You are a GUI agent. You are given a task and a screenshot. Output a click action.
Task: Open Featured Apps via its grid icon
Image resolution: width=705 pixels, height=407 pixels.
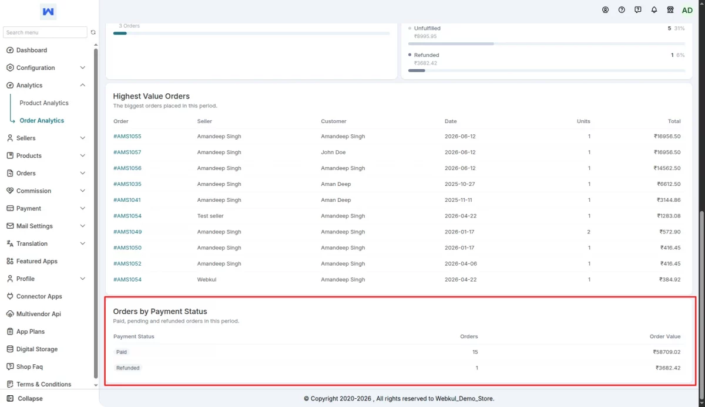[x=10, y=262]
